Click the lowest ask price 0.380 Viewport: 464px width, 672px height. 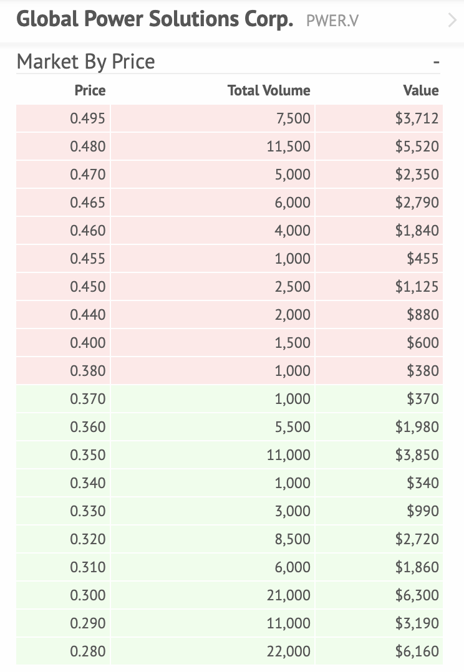[88, 371]
